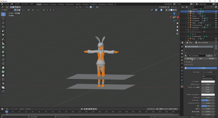Viewport: 218px width, 118px height.
Task: Click the 粗さ roughness slider
Action: [x=207, y=106]
